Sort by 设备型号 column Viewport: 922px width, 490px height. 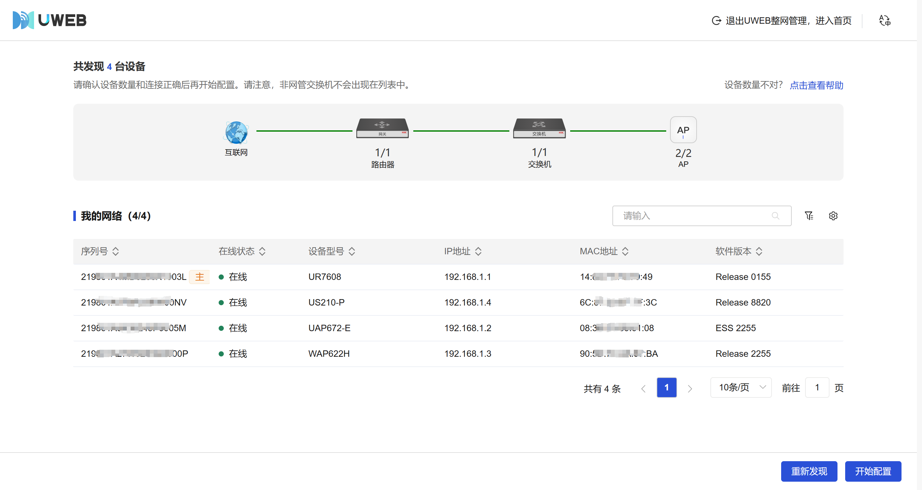(x=352, y=251)
